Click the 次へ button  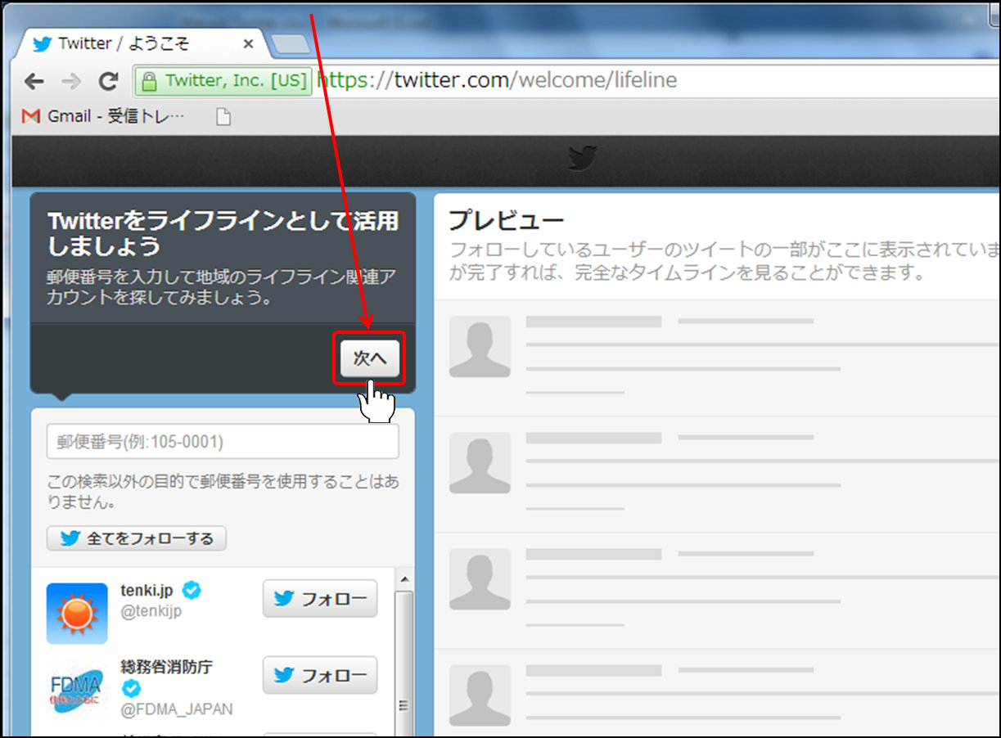370,358
